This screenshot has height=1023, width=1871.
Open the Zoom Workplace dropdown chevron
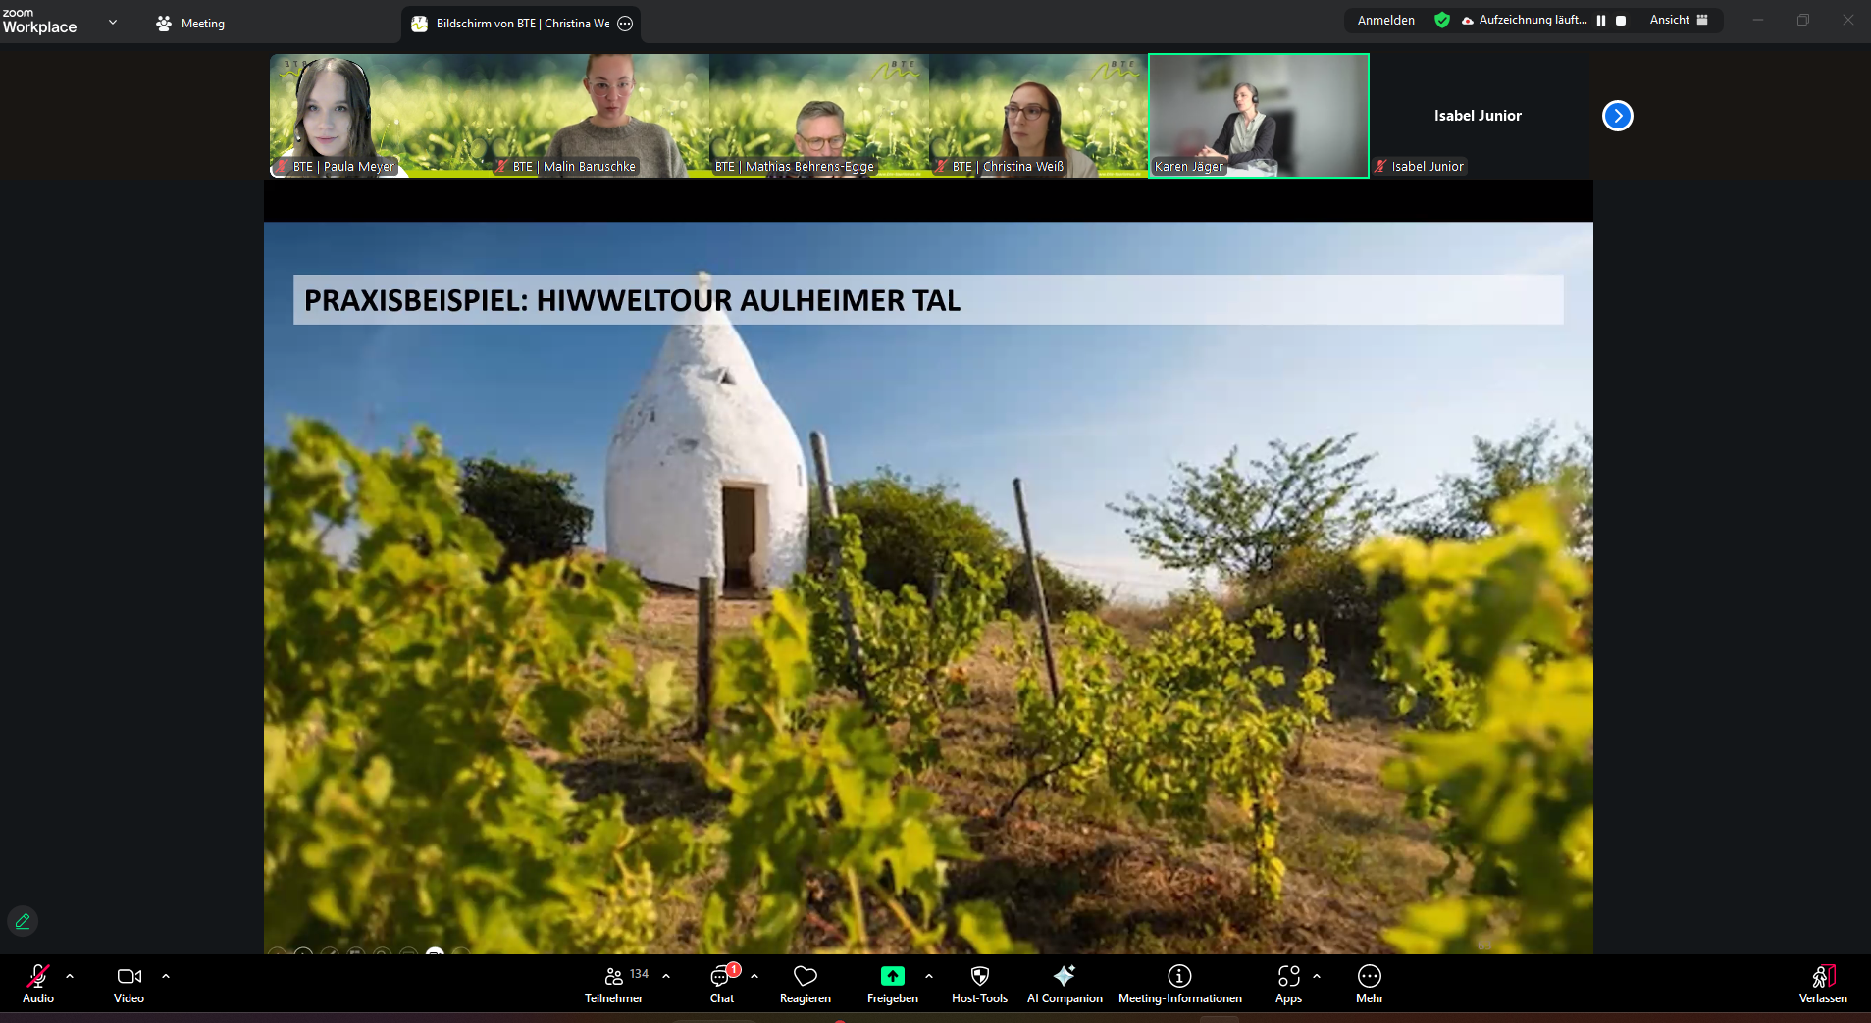click(113, 22)
